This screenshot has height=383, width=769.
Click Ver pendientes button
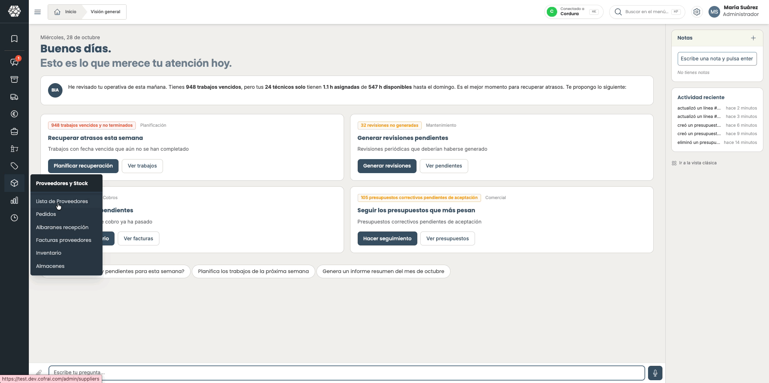[x=444, y=166]
